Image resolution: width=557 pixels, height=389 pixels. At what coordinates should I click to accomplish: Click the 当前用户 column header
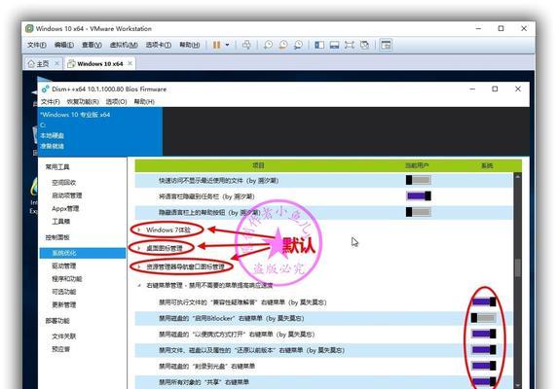(417, 165)
